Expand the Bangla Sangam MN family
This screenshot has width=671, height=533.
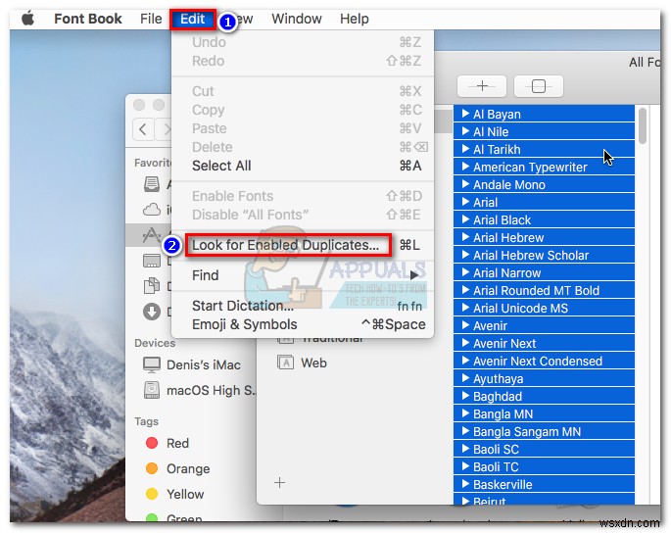(465, 431)
